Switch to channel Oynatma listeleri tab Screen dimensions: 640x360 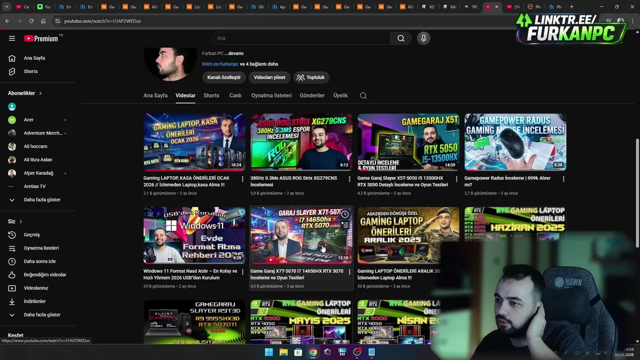tap(271, 95)
